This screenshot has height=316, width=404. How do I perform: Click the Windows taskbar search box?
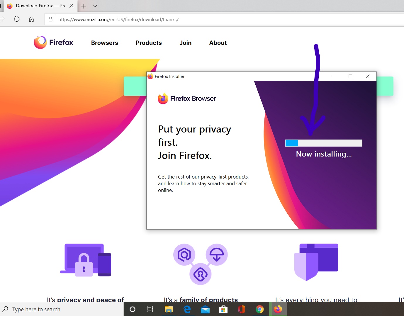click(62, 309)
